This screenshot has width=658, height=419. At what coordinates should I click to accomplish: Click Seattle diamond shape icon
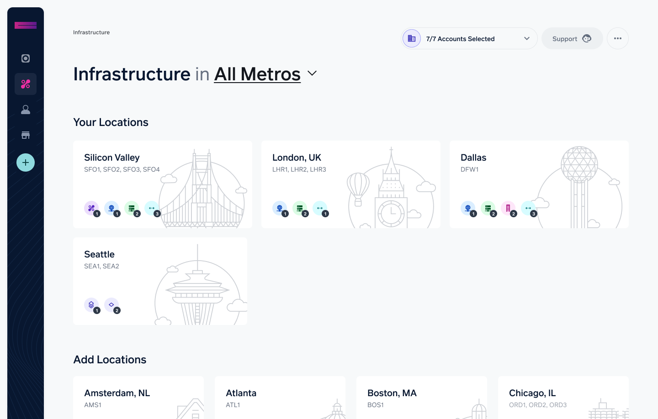[x=111, y=305]
